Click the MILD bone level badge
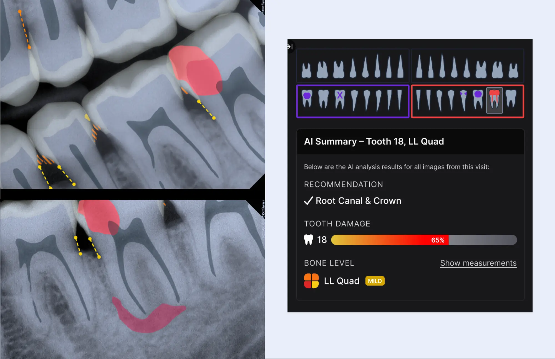 (375, 281)
